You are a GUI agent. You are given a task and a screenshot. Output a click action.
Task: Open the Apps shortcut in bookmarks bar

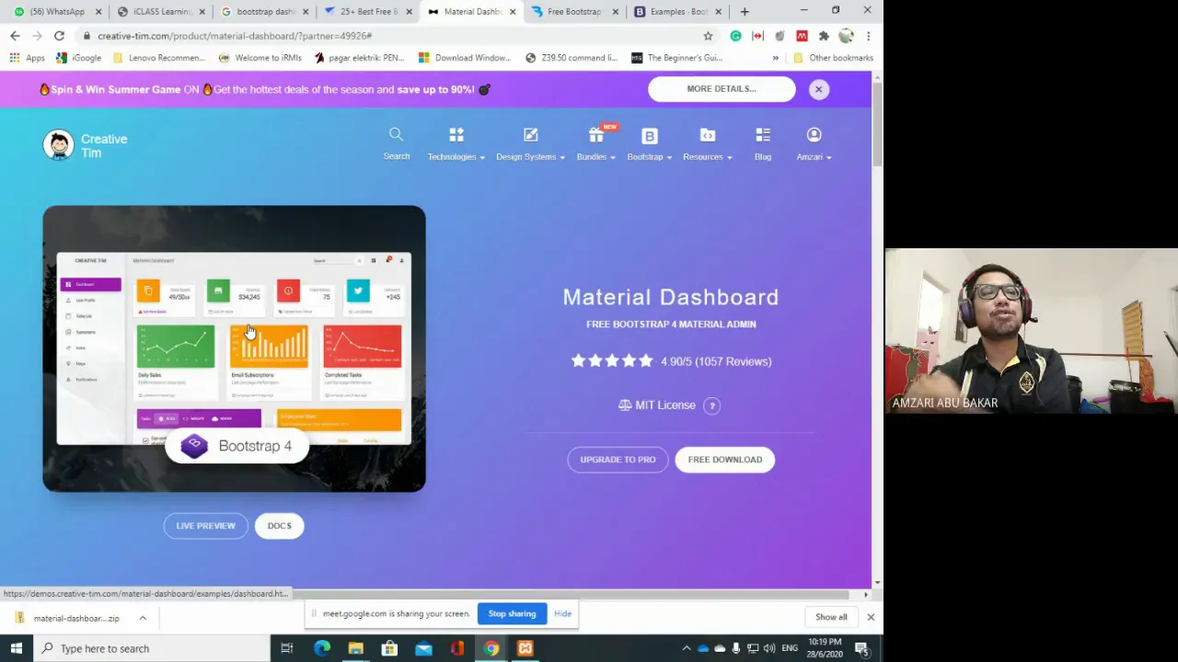pyautogui.click(x=27, y=58)
